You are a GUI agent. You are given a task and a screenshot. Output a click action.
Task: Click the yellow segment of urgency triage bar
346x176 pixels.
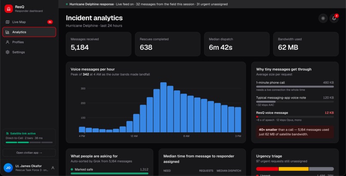point(294,169)
